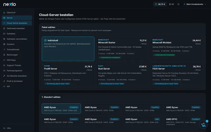This screenshot has width=211, height=132.
Task: Click the 27,95 € Rust Server price
Action: [143, 67]
